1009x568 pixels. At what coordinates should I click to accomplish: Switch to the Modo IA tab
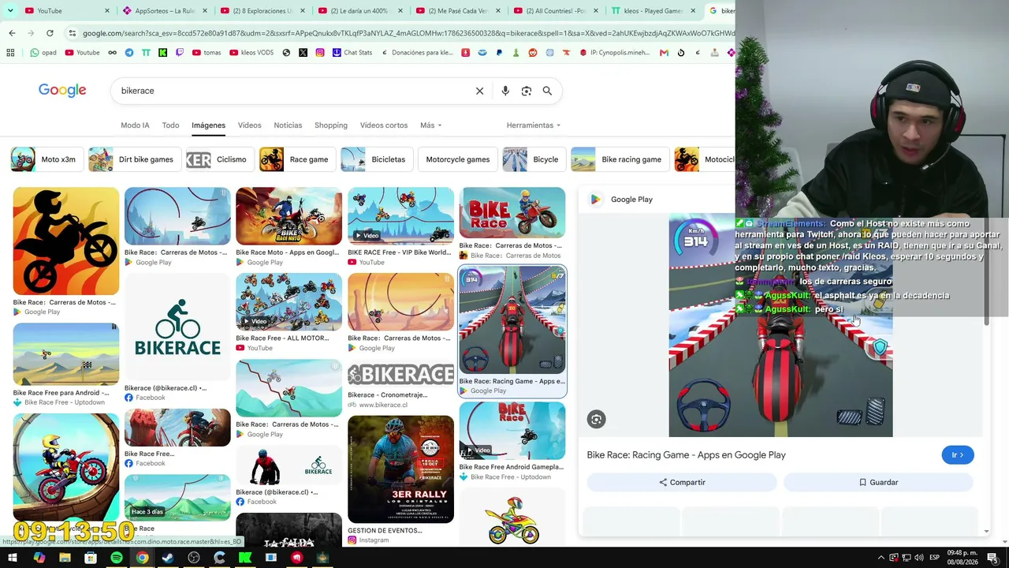(135, 125)
